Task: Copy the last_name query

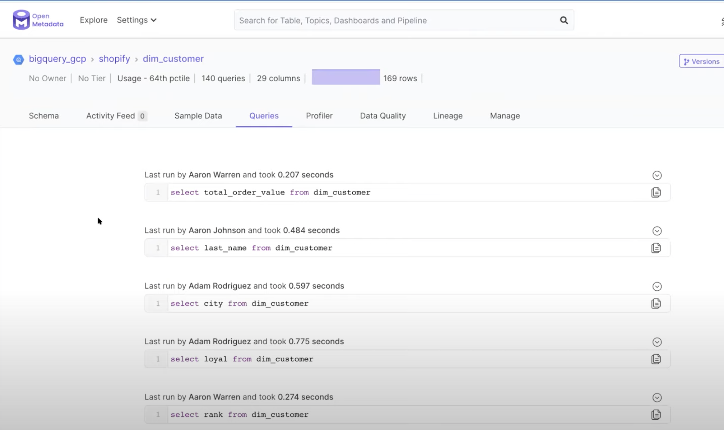Action: tap(656, 248)
